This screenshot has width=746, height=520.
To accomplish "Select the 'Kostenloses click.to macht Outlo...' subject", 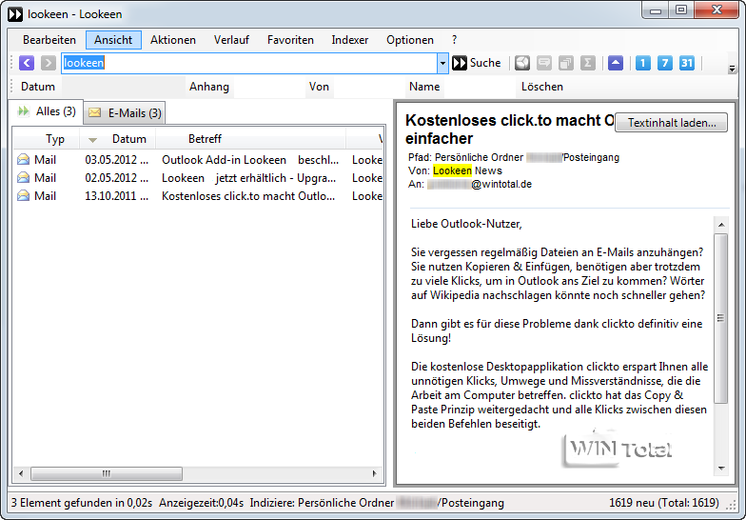I will [248, 196].
